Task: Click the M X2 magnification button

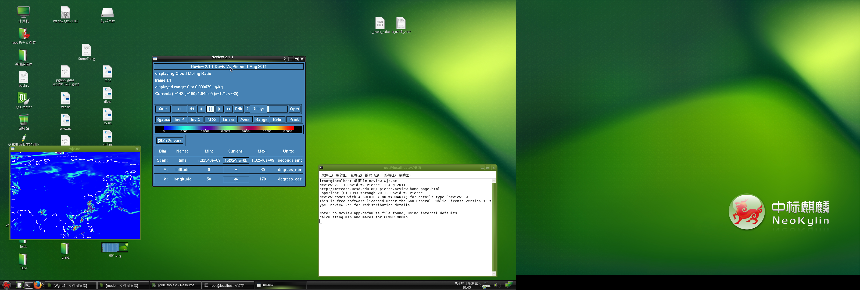Action: (212, 119)
